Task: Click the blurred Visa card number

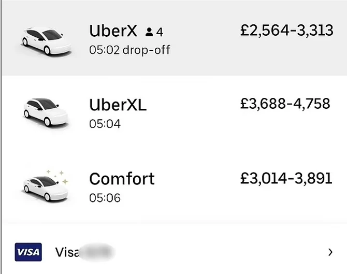Action: (x=98, y=252)
